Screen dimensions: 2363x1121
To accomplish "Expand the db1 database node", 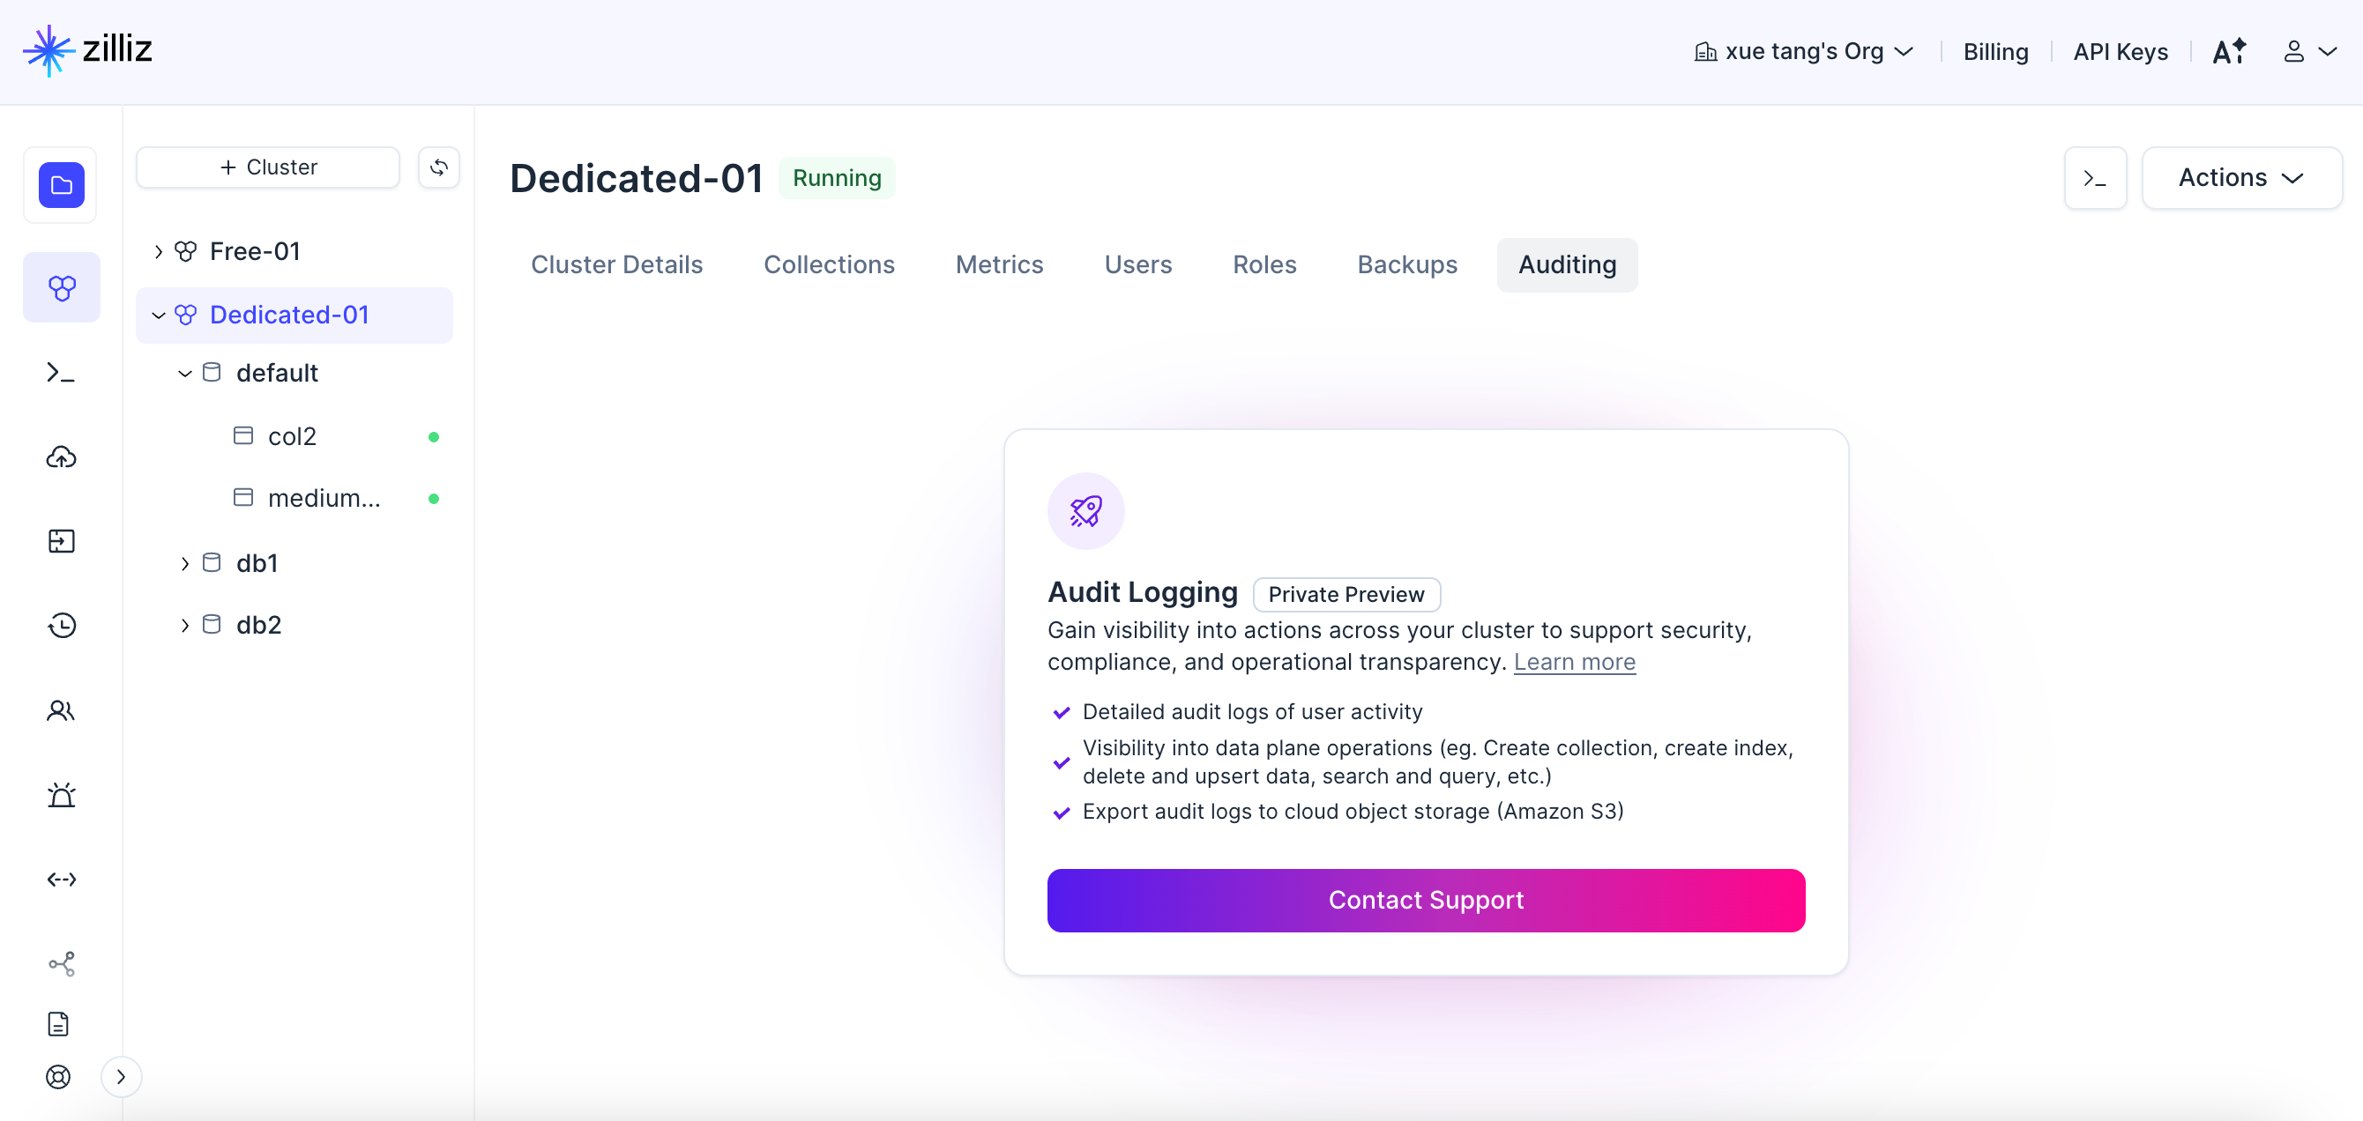I will click(x=184, y=563).
